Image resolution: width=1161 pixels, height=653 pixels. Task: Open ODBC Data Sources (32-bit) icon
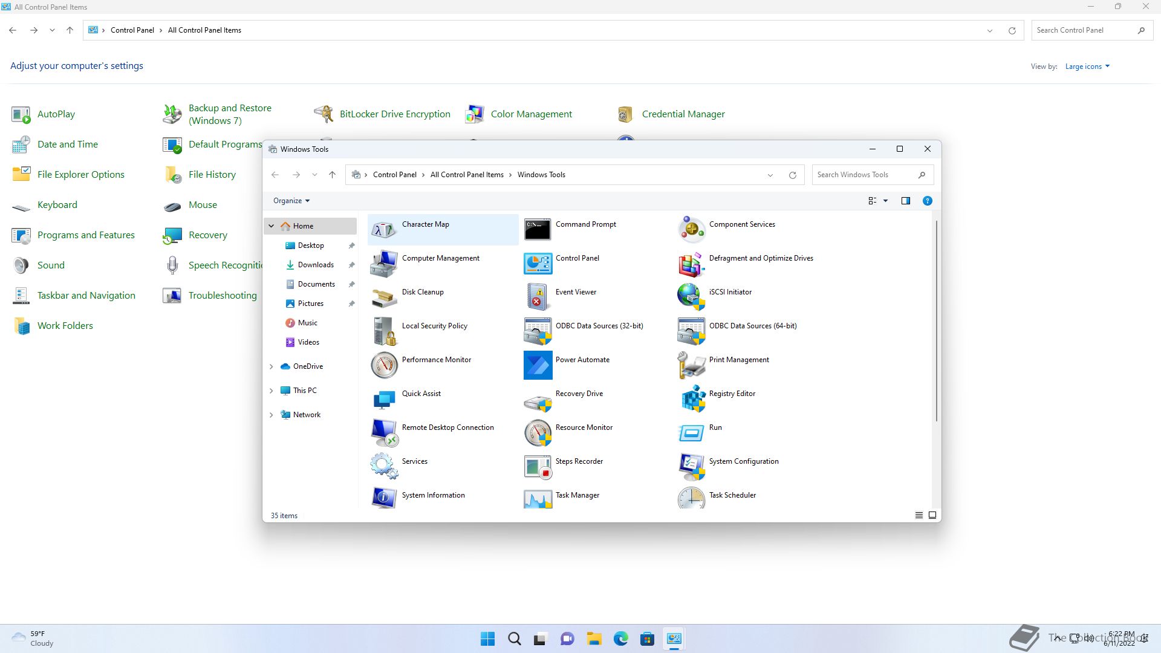pyautogui.click(x=538, y=331)
